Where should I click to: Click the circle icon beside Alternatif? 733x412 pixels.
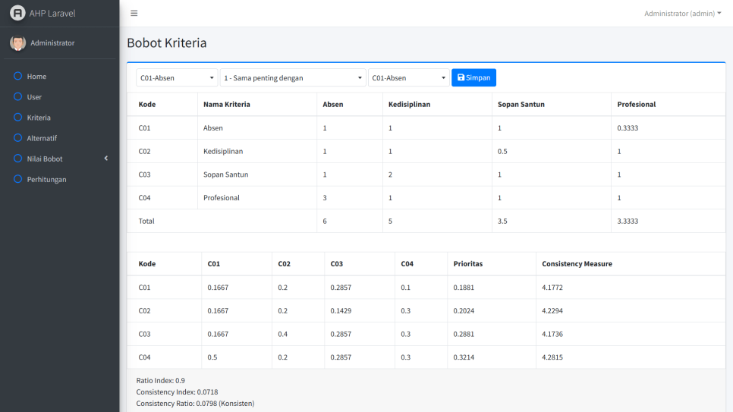17,137
